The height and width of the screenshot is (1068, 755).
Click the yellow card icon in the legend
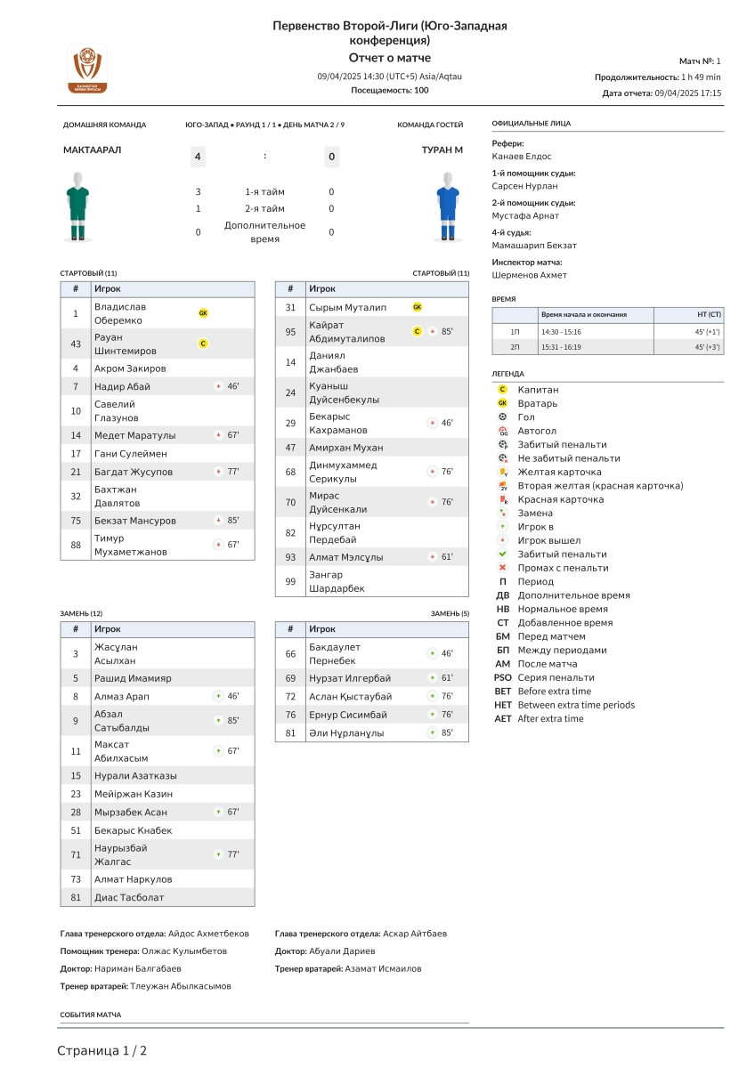click(x=503, y=473)
